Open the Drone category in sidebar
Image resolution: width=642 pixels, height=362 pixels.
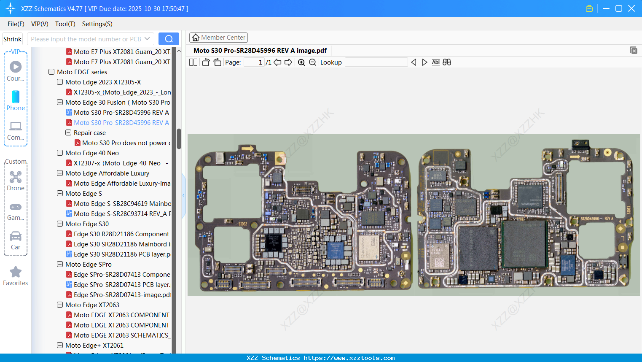pyautogui.click(x=16, y=181)
